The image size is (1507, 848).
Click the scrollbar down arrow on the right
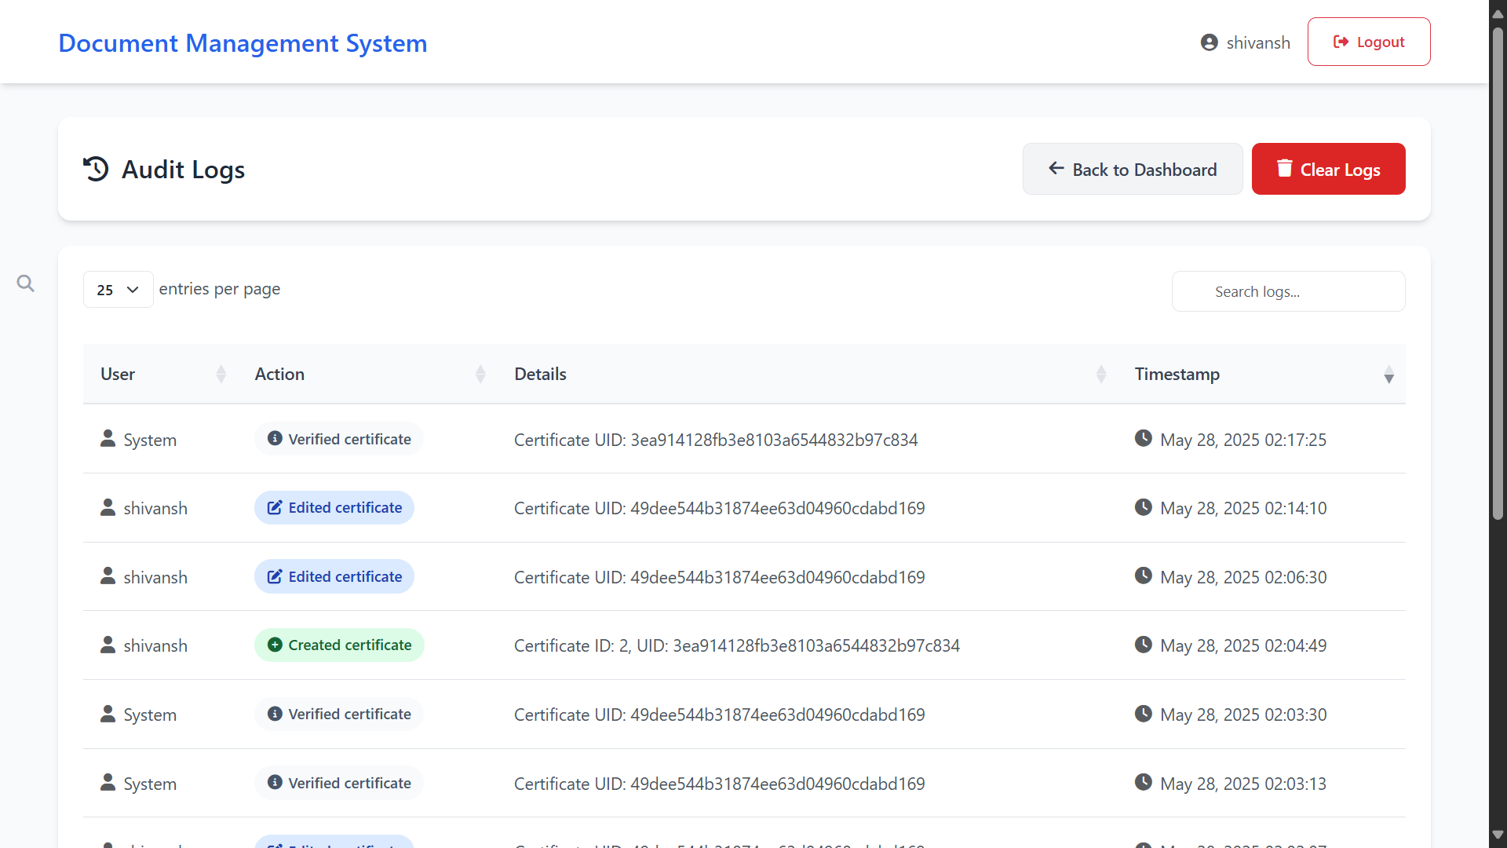pyautogui.click(x=1497, y=835)
